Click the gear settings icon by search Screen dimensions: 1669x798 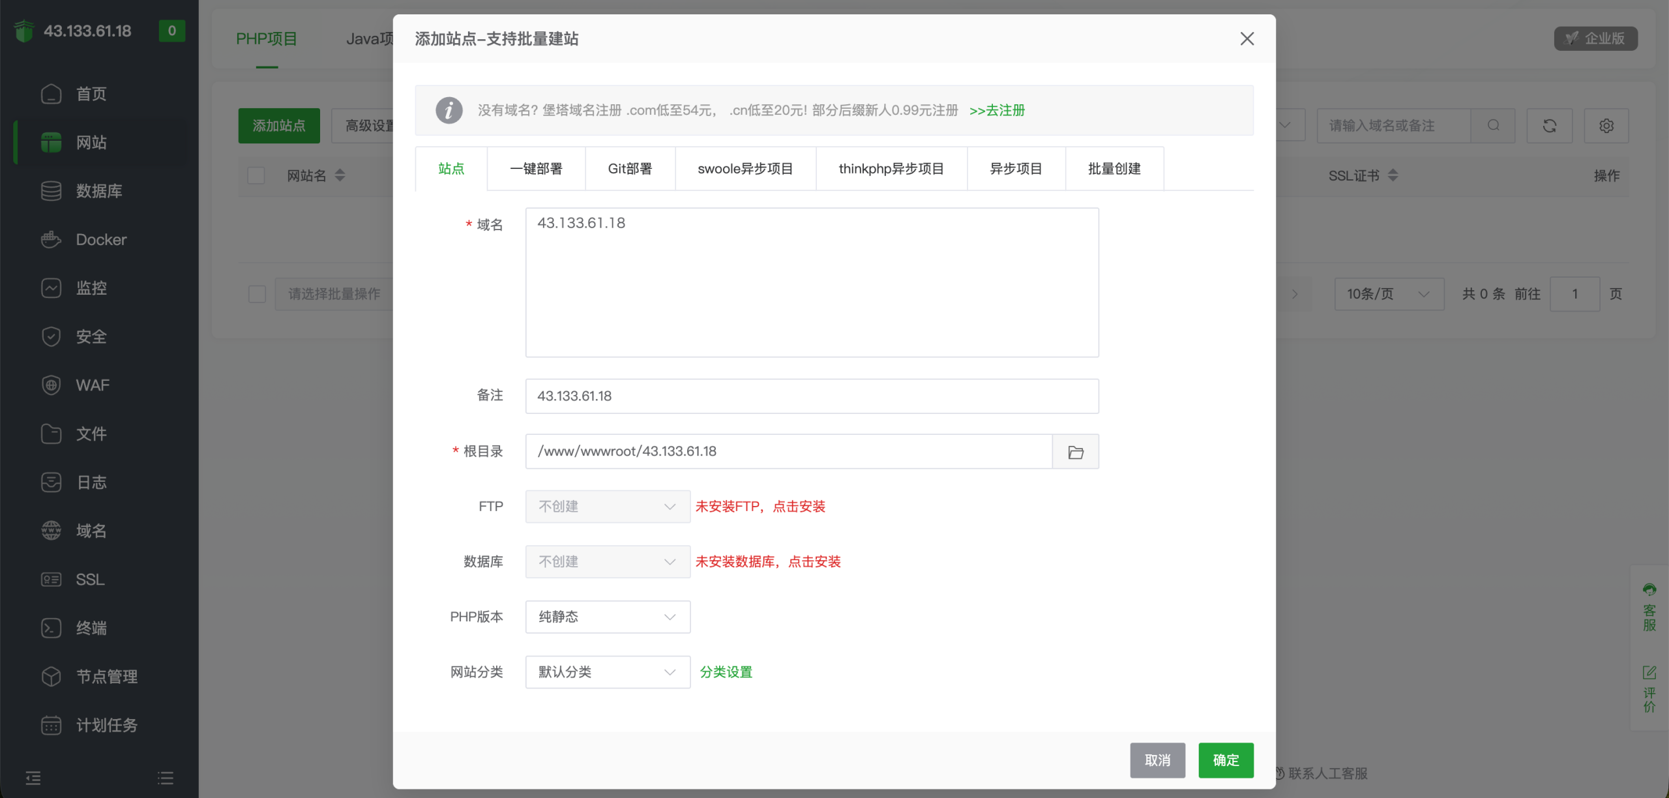[x=1606, y=126]
